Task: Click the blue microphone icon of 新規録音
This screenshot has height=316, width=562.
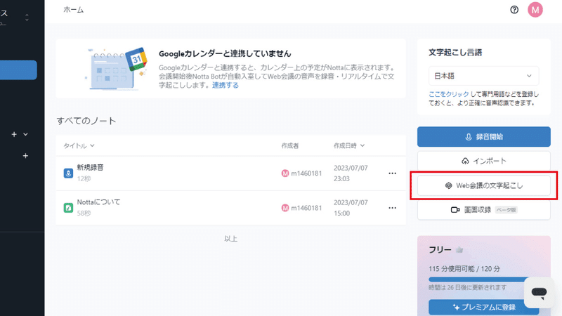Action: tap(68, 173)
